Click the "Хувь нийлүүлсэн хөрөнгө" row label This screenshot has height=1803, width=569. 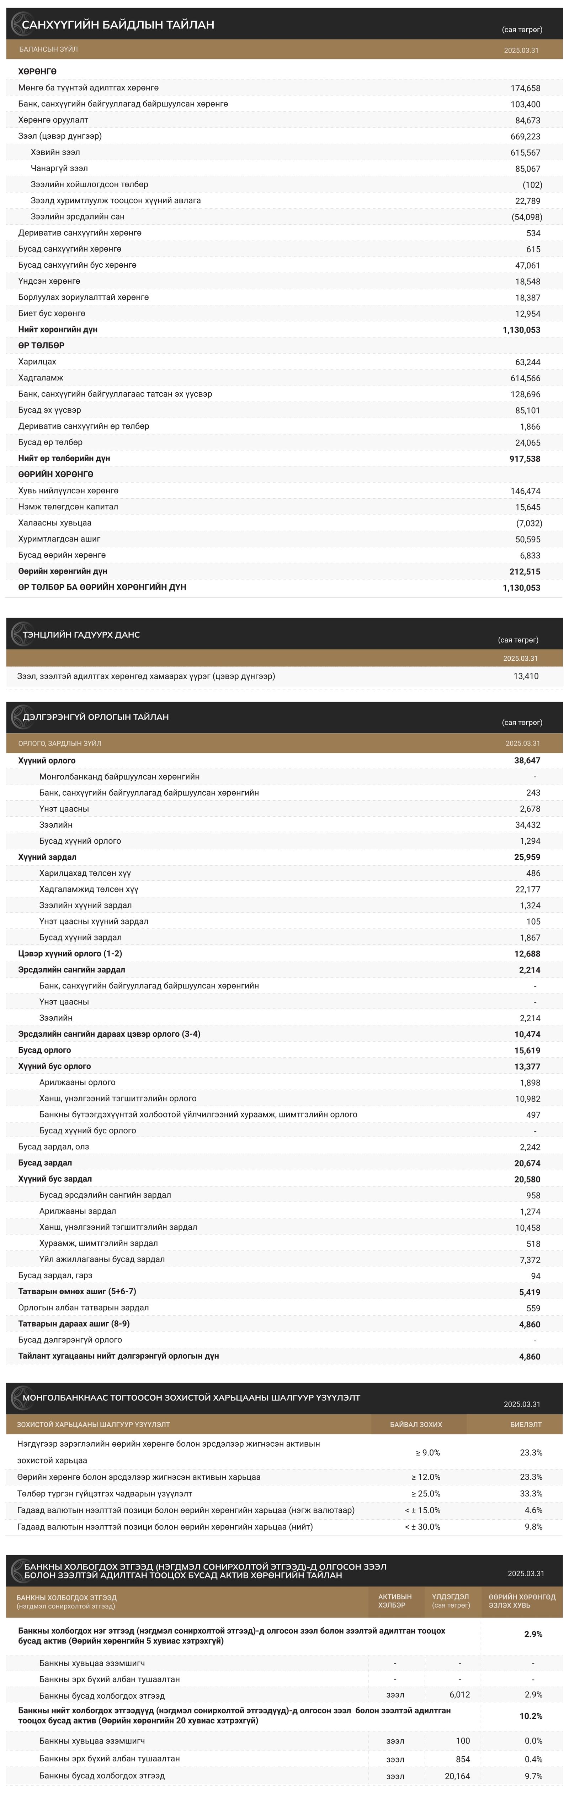pyautogui.click(x=69, y=491)
